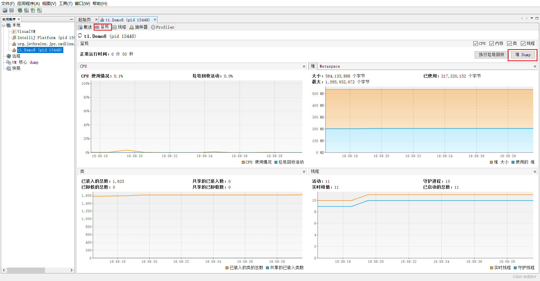
Task: Close the t1.Demo8 (pid 15448) tab
Action: 155,20
